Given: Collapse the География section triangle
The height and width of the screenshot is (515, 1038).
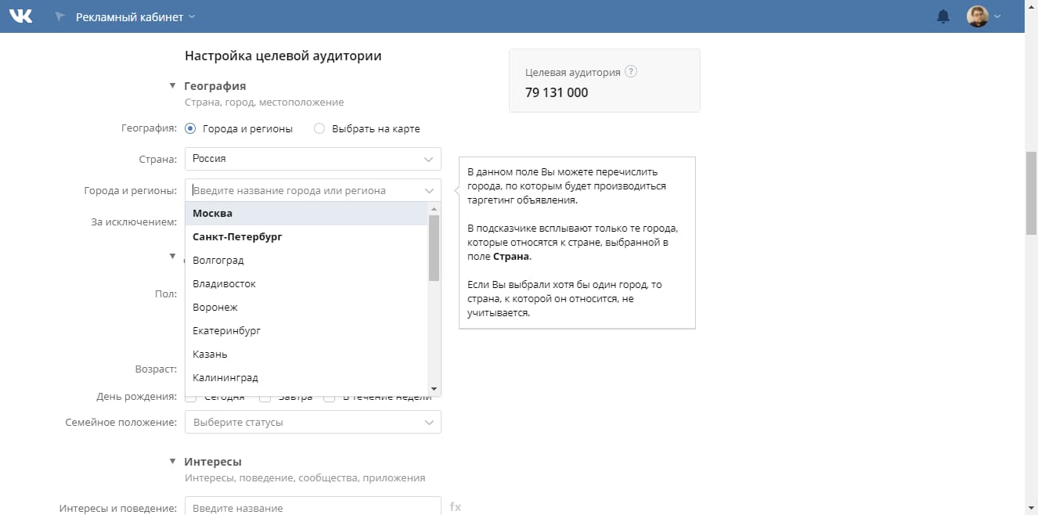Looking at the screenshot, I should click(x=172, y=86).
